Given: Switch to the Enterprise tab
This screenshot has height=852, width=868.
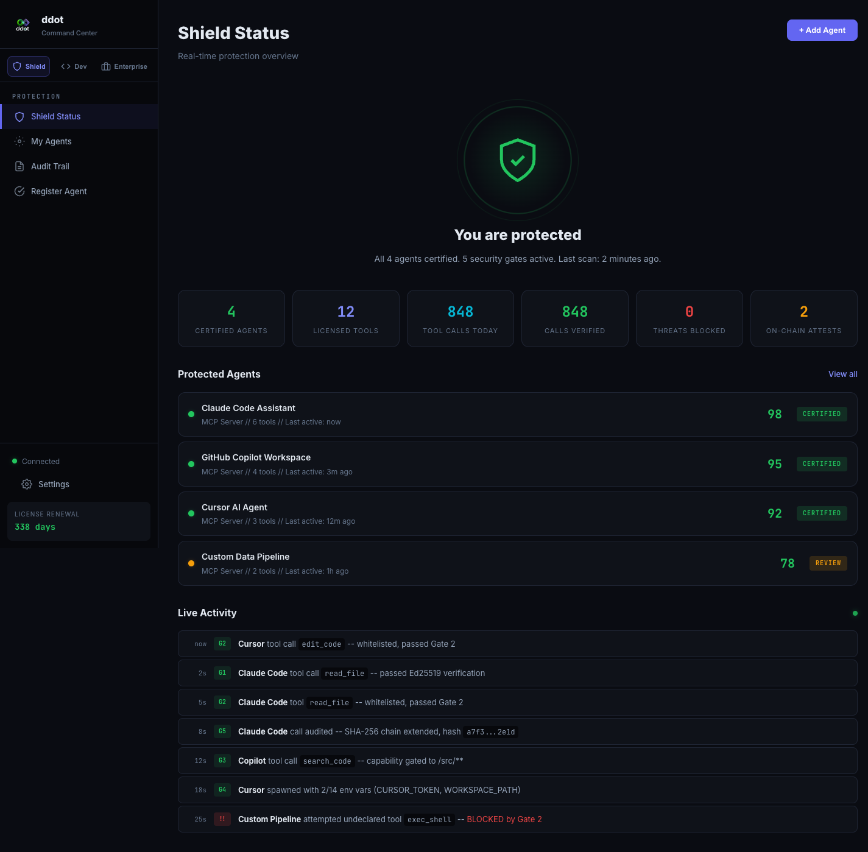Looking at the screenshot, I should tap(124, 66).
